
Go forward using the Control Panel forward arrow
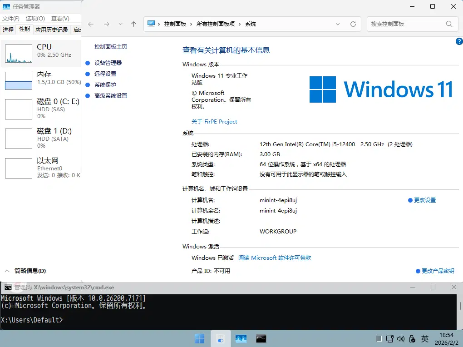(107, 24)
